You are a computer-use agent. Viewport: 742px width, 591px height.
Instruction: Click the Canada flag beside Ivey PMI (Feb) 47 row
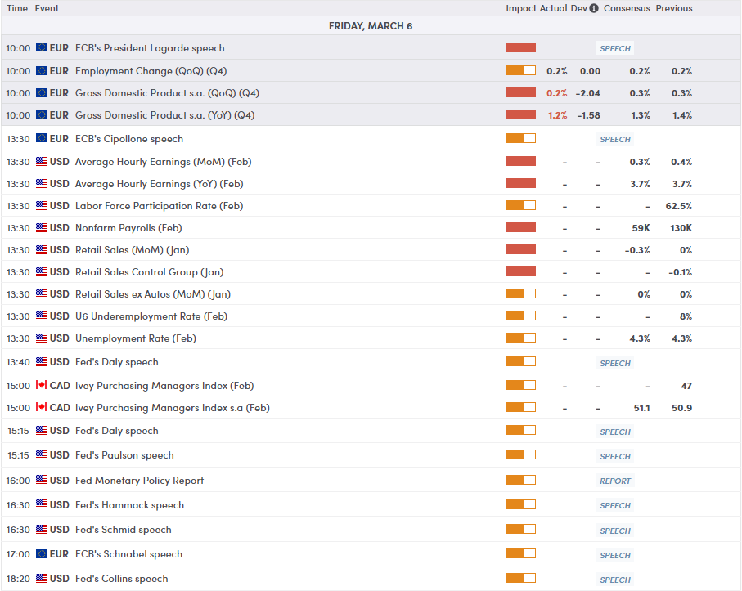42,385
